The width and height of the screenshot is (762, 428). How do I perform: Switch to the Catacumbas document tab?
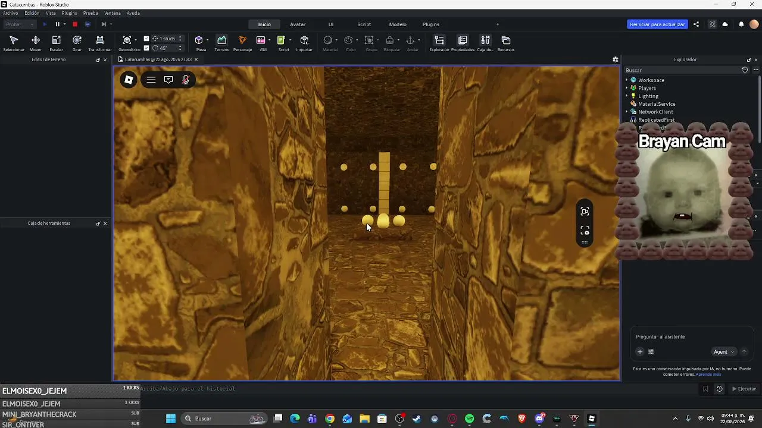tap(158, 59)
